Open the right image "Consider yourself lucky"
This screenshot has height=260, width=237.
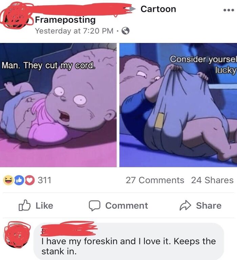point(178,105)
